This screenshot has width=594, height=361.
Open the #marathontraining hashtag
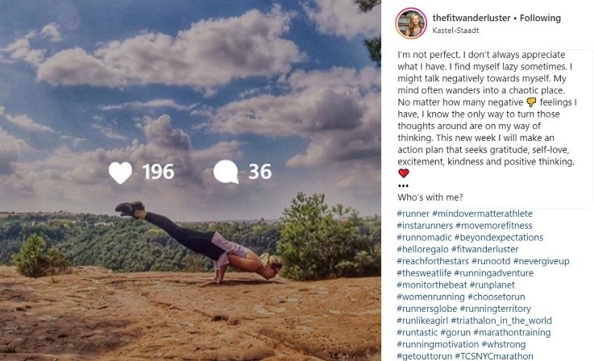tap(512, 333)
